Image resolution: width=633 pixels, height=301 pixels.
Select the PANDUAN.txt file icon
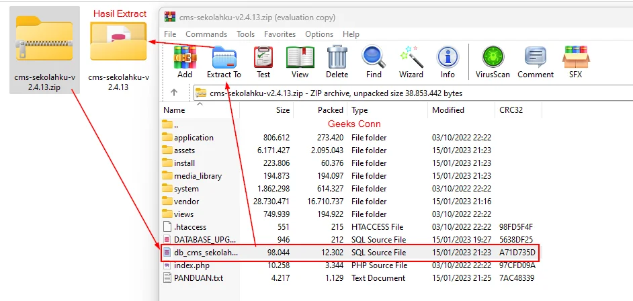[x=167, y=278]
